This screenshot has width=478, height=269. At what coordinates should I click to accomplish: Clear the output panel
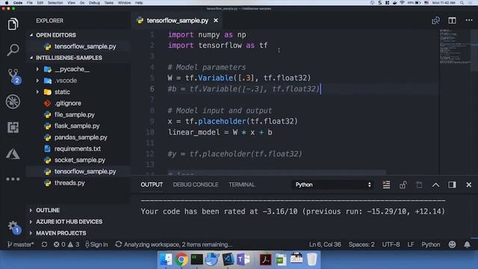pos(386,185)
